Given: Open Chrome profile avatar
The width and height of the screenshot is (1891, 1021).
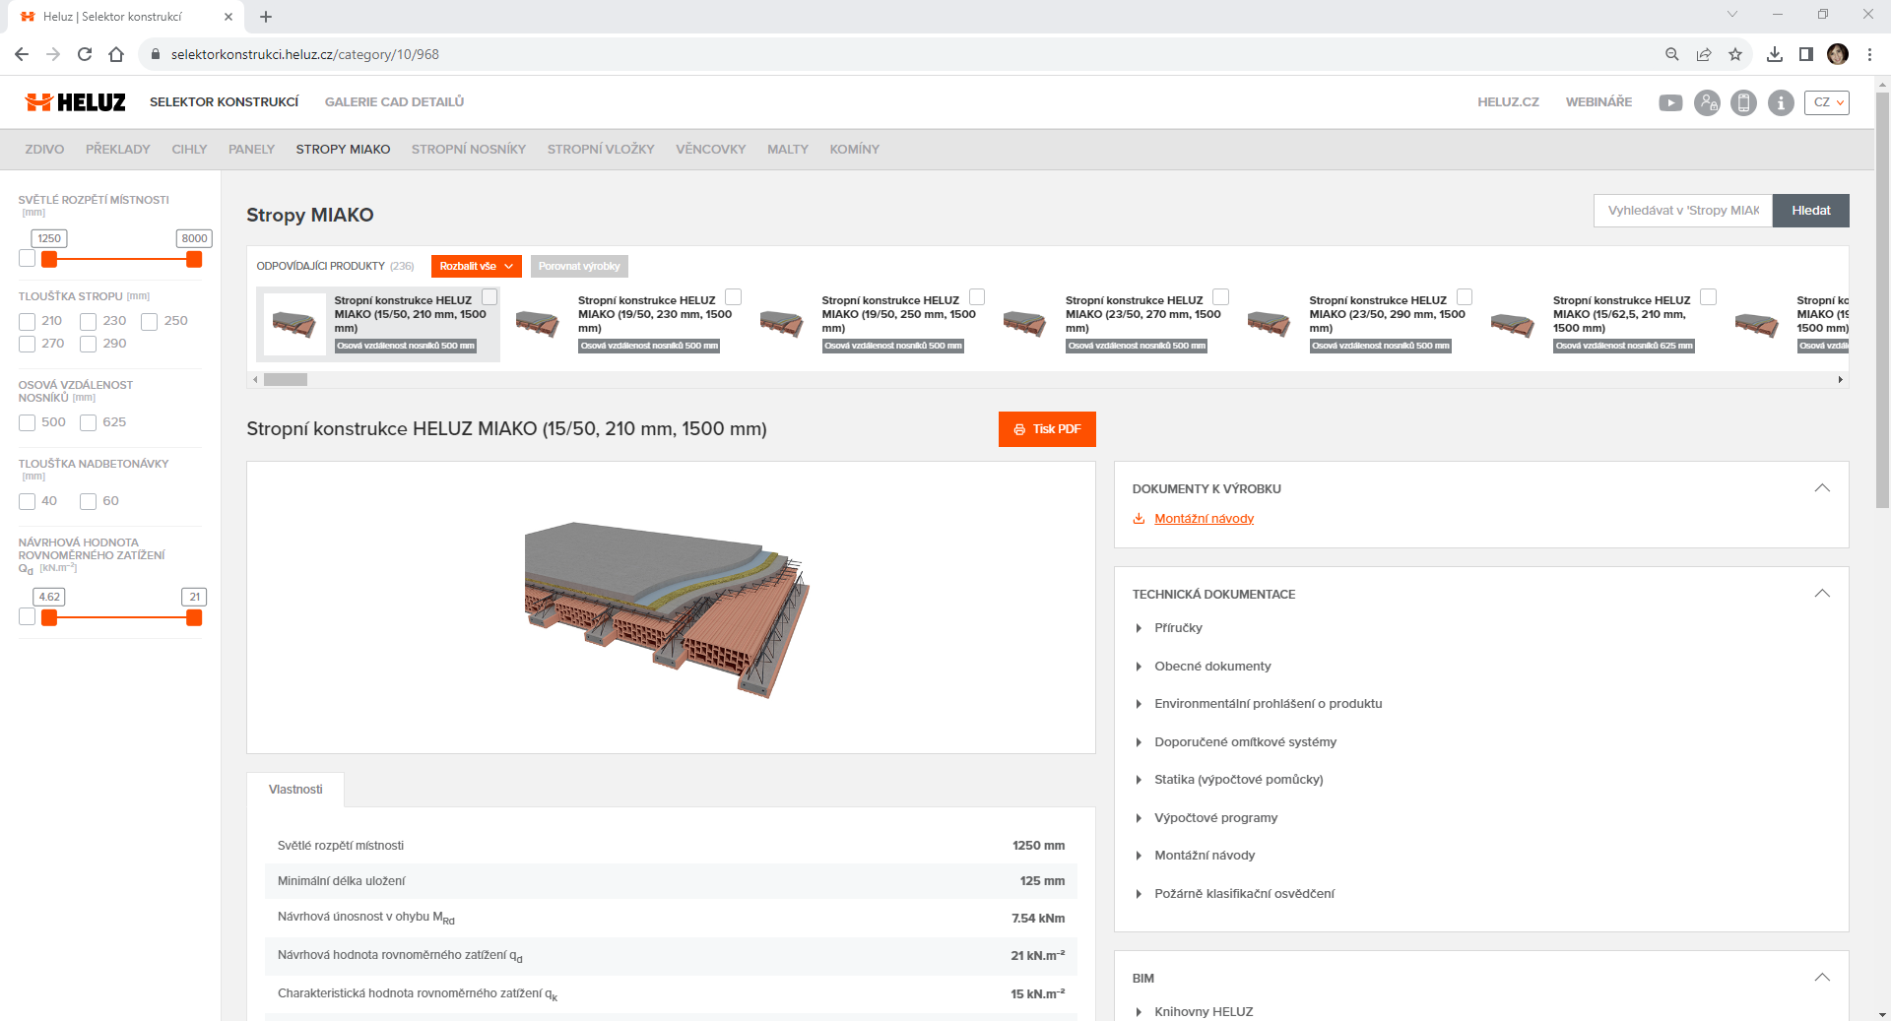Looking at the screenshot, I should (1838, 54).
